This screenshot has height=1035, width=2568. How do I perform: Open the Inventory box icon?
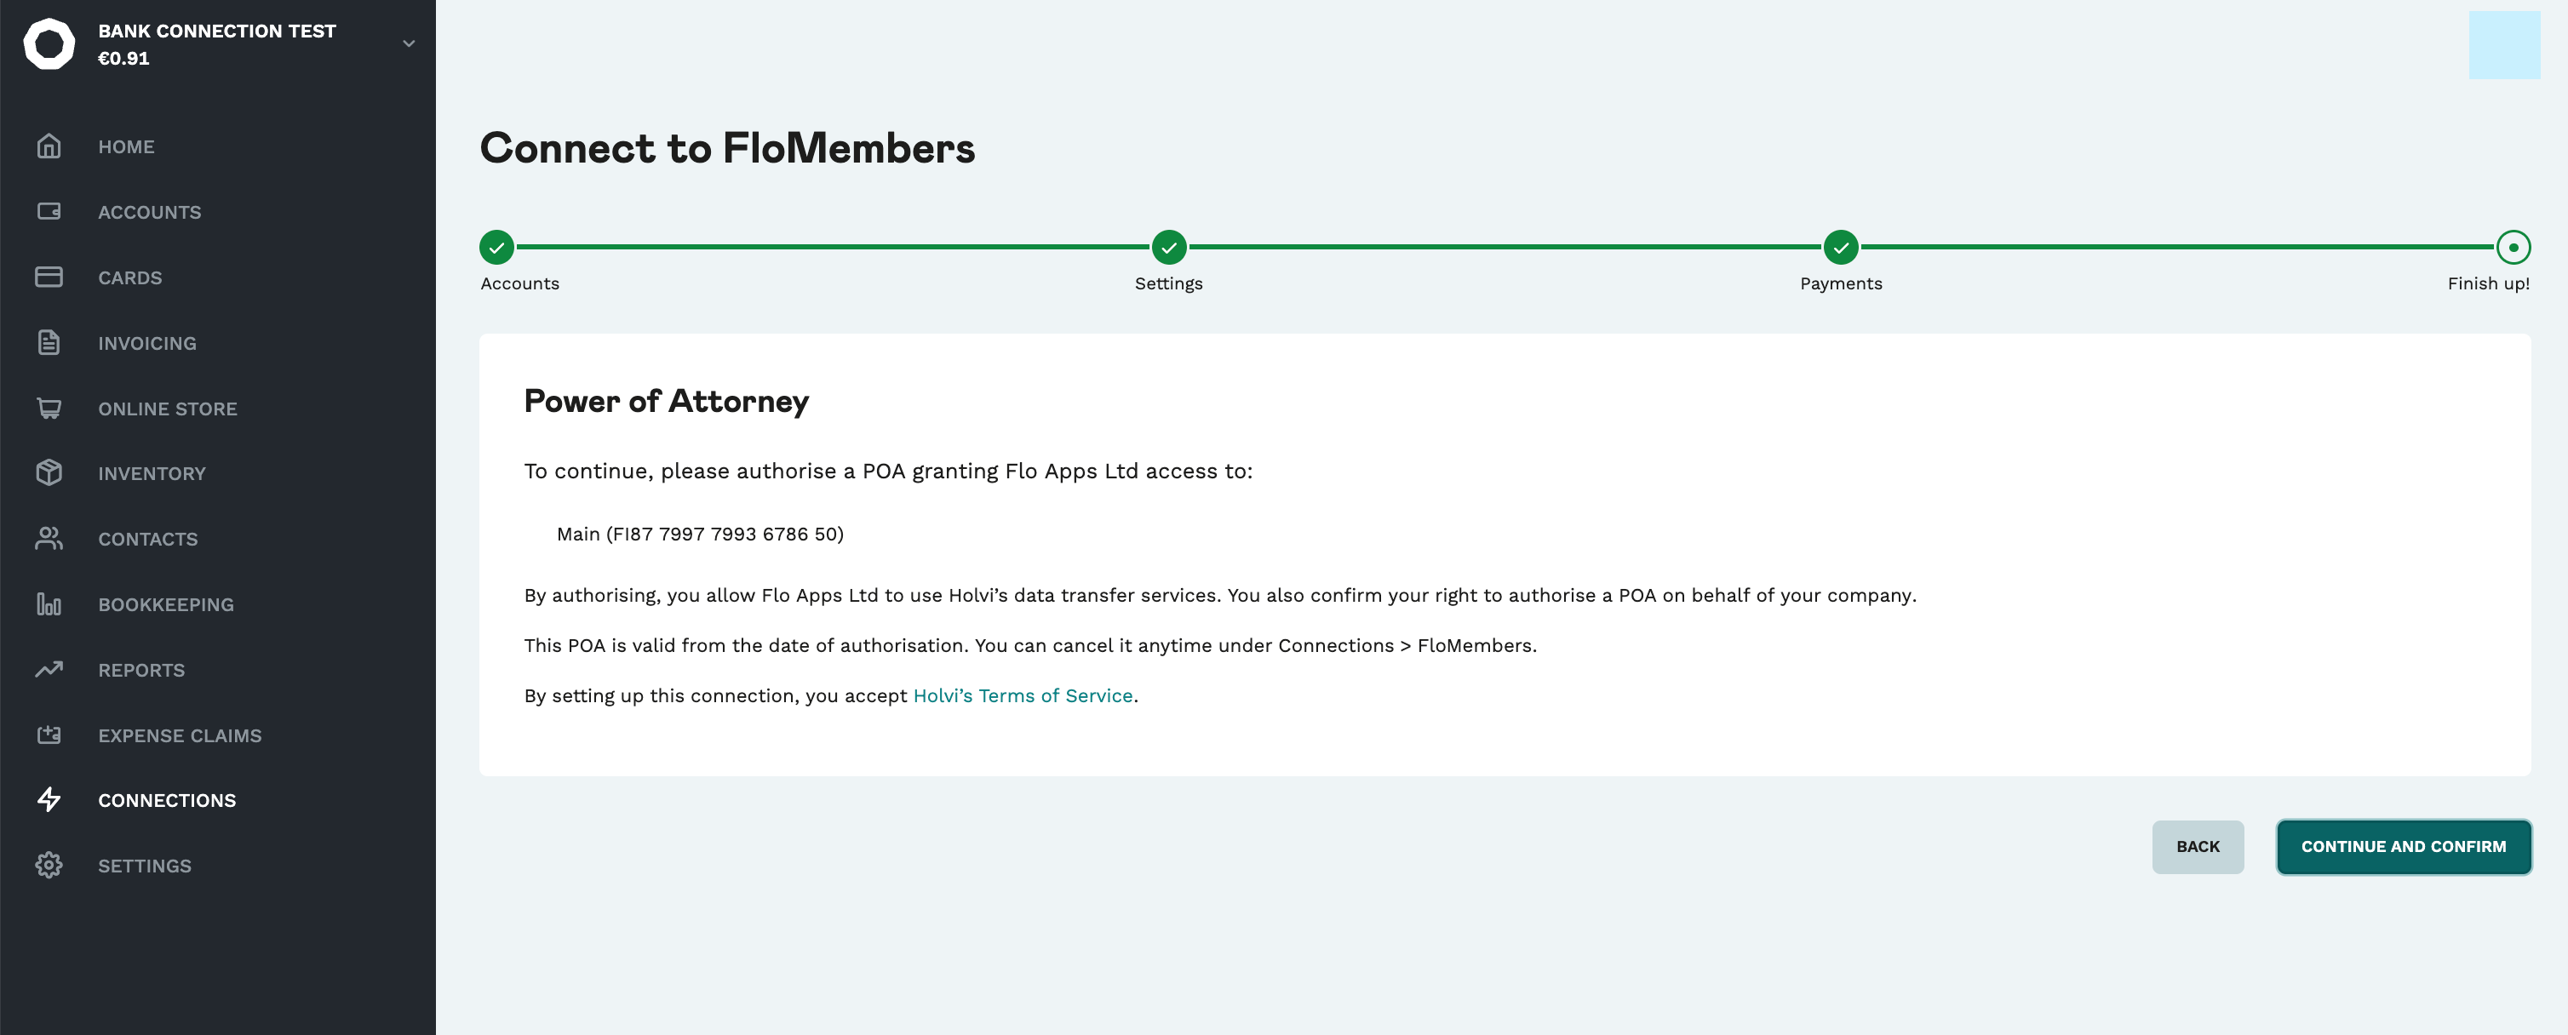coord(49,473)
